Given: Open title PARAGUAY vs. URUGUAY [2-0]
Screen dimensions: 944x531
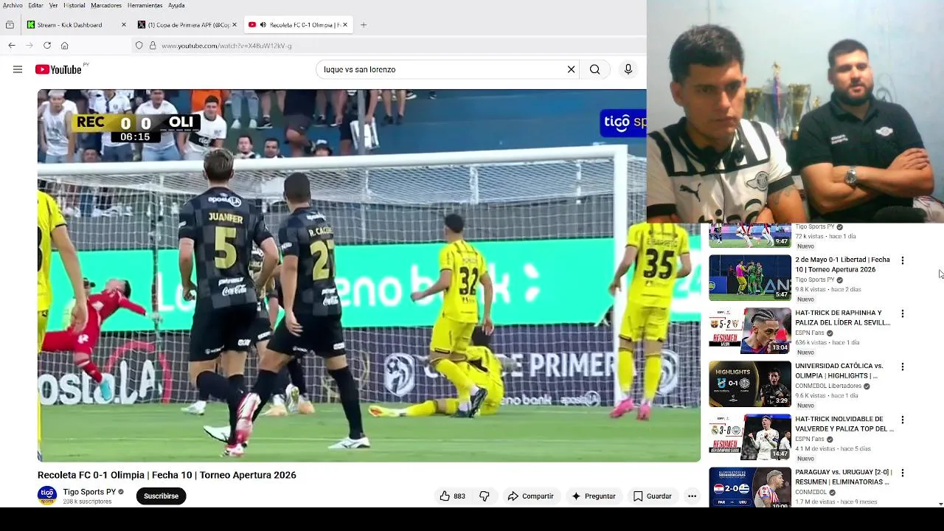Looking at the screenshot, I should click(844, 477).
